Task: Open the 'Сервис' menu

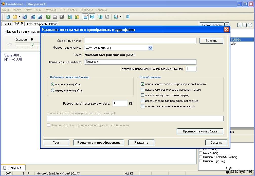Action: [x=73, y=10]
